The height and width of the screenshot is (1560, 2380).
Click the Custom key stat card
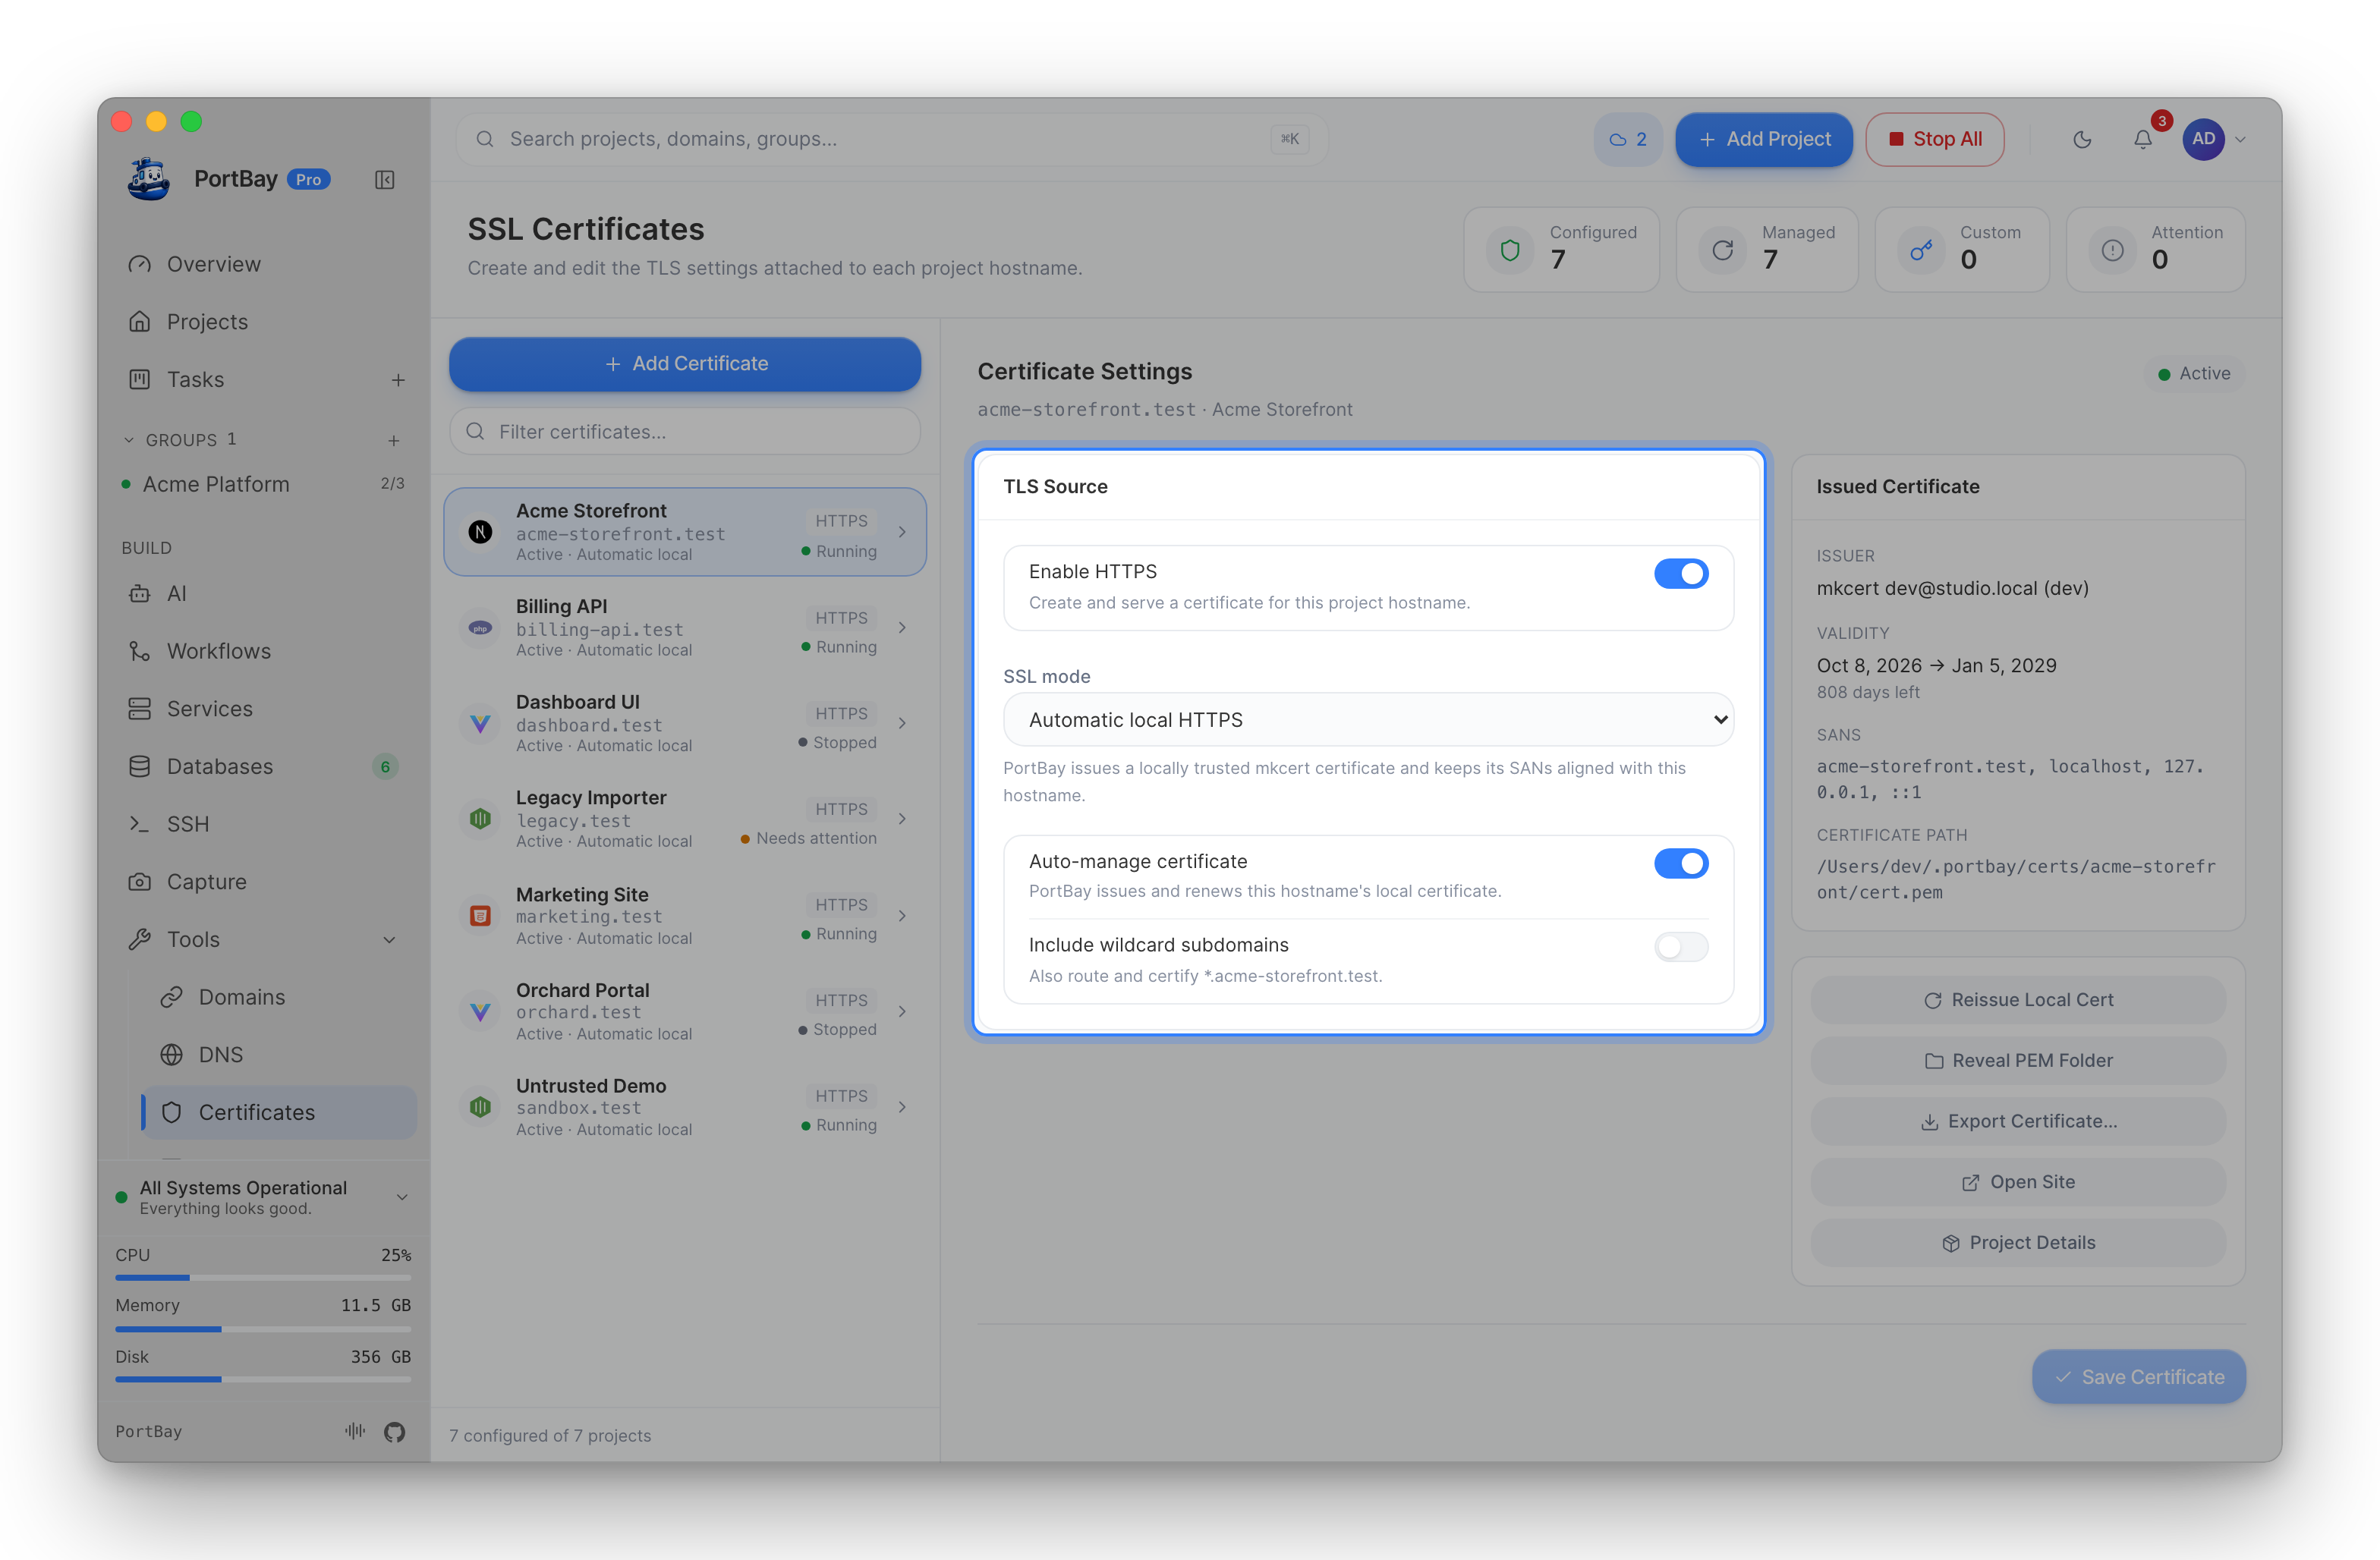click(x=1961, y=249)
